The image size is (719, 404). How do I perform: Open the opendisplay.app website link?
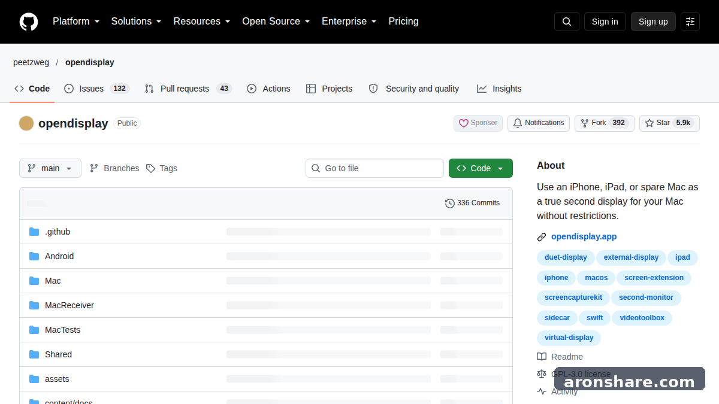pyautogui.click(x=584, y=237)
